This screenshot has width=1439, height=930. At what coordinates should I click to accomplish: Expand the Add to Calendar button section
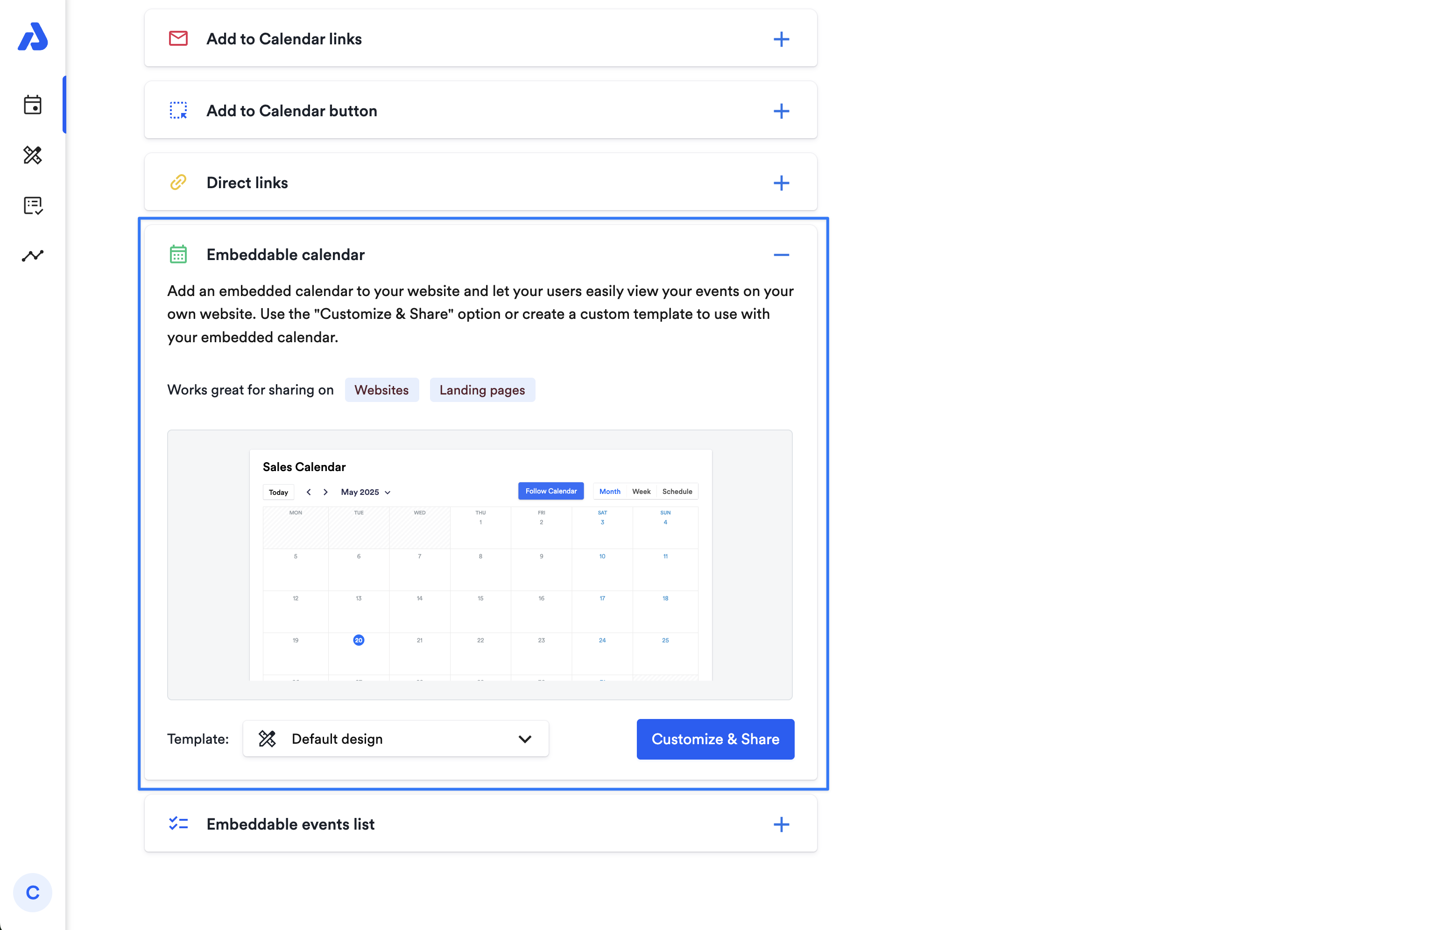(781, 111)
